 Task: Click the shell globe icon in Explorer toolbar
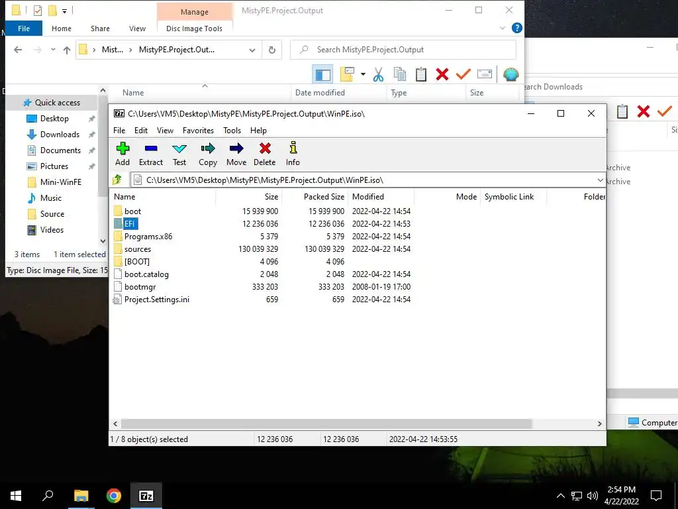coord(510,74)
